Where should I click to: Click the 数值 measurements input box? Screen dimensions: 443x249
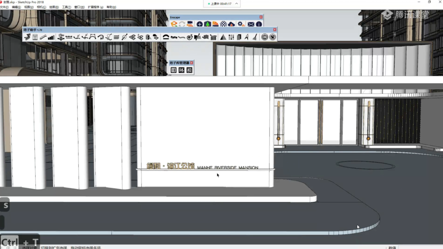tap(420, 248)
